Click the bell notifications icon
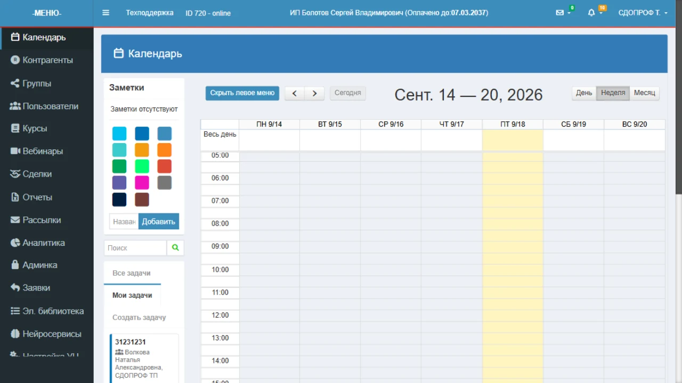This screenshot has width=682, height=383. coord(591,13)
